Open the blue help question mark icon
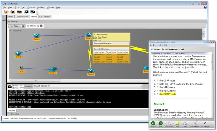 (205, 7)
